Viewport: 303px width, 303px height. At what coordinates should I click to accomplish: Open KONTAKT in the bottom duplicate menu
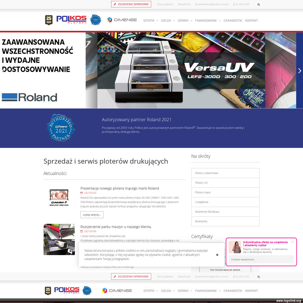251,291
